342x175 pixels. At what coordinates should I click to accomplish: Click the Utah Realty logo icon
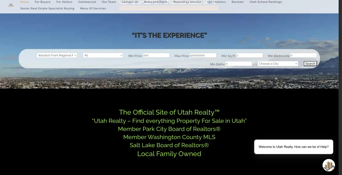pos(11,5)
